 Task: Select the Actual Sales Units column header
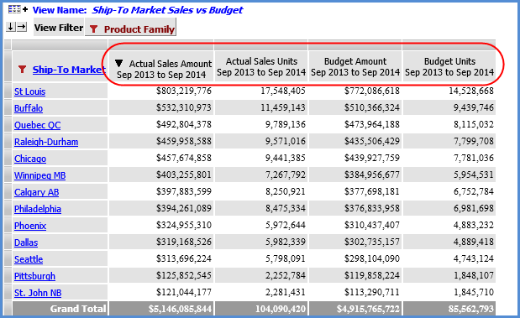click(x=261, y=66)
